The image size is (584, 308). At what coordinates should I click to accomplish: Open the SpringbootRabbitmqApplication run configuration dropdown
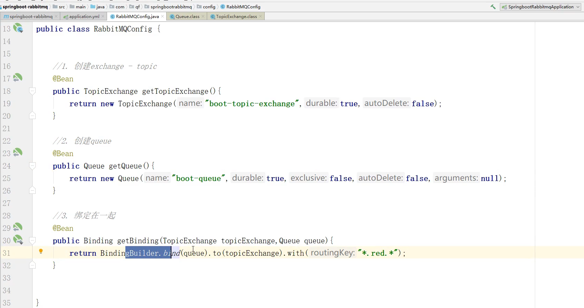(x=540, y=7)
